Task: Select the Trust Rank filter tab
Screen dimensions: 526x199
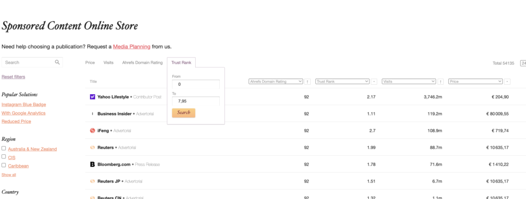Action: click(x=181, y=63)
